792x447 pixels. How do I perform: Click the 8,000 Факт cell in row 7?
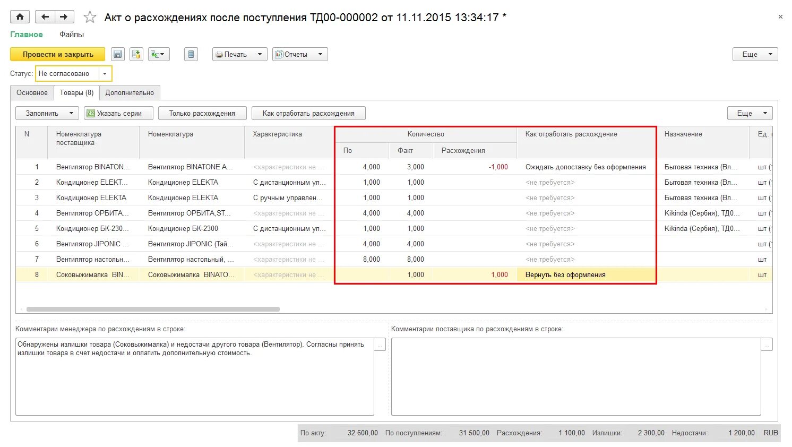point(410,259)
